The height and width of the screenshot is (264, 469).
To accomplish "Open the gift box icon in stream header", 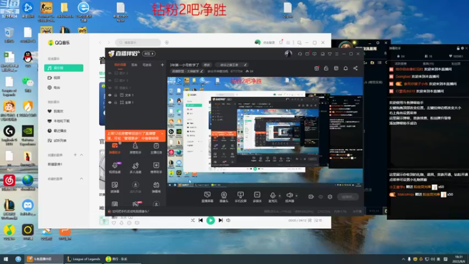I will click(x=317, y=68).
